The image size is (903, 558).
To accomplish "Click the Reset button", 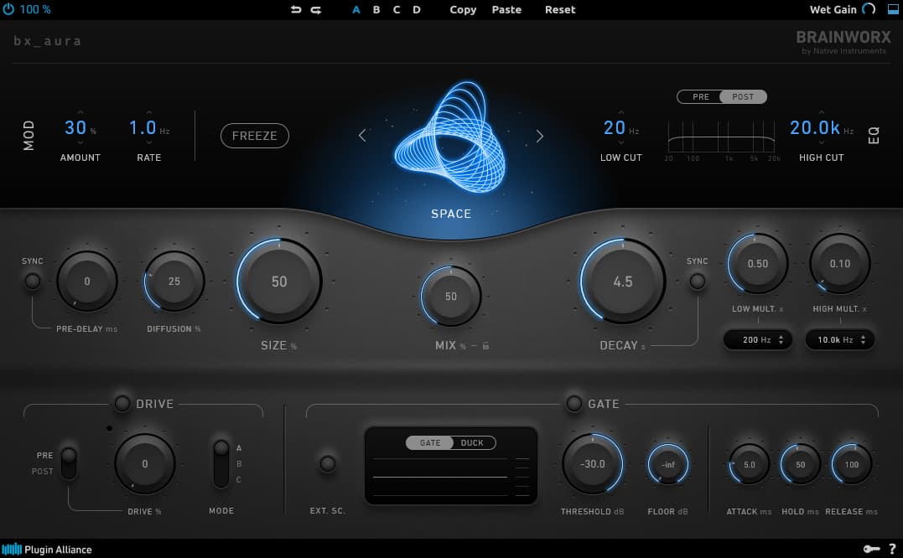I will coord(560,10).
